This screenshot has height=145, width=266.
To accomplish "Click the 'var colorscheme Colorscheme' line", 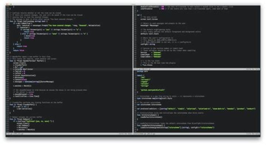I will [x=149, y=104].
